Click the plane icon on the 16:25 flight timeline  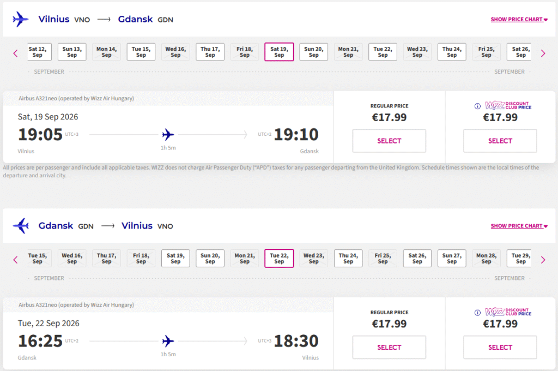coord(168,341)
